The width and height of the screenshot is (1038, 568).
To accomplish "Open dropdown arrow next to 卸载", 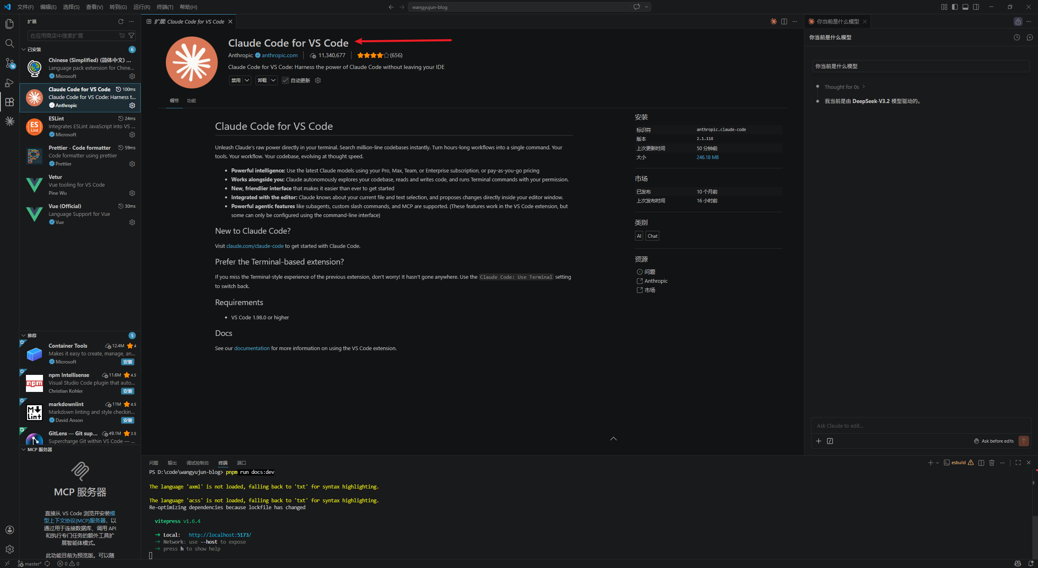I will [274, 80].
